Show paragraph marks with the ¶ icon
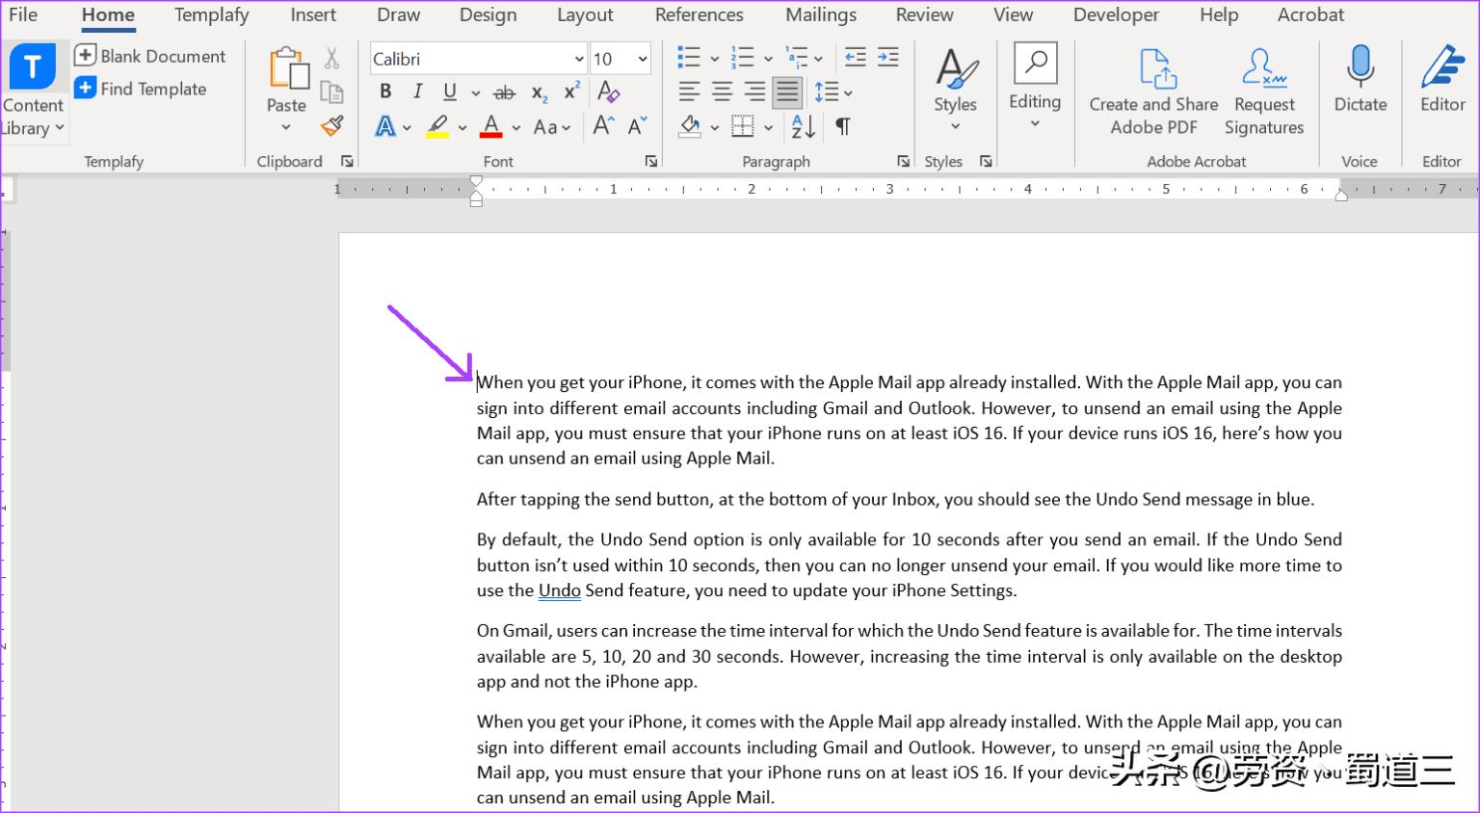1480x813 pixels. [842, 126]
